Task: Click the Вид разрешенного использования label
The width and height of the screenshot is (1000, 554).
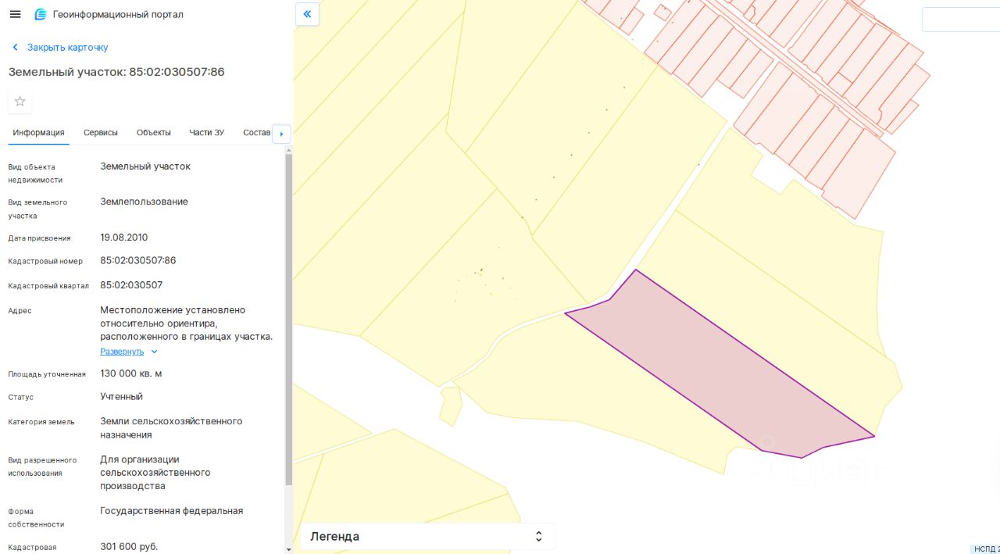Action: [x=42, y=466]
